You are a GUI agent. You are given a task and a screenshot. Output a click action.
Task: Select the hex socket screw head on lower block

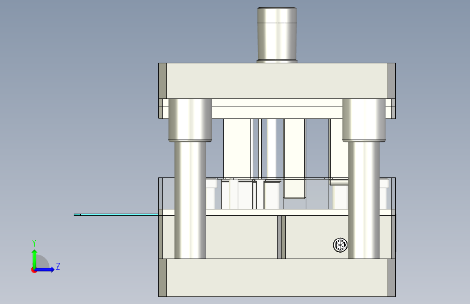click(340, 245)
